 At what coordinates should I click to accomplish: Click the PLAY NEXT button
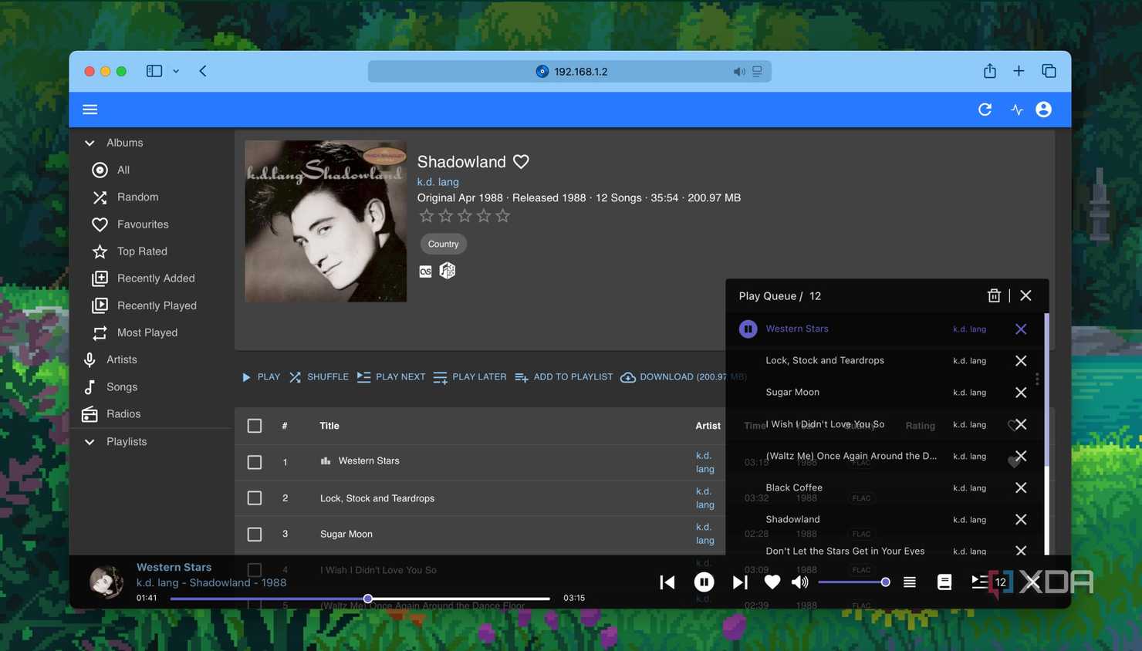click(x=391, y=377)
